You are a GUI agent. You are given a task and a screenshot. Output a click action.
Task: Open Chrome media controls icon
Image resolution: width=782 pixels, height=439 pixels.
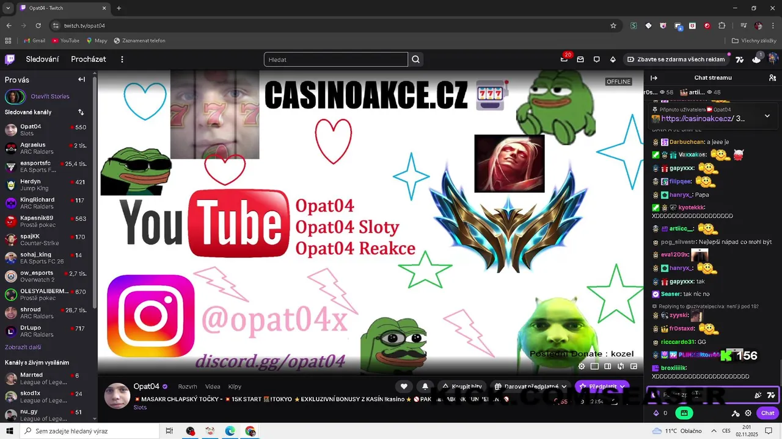coord(744,26)
